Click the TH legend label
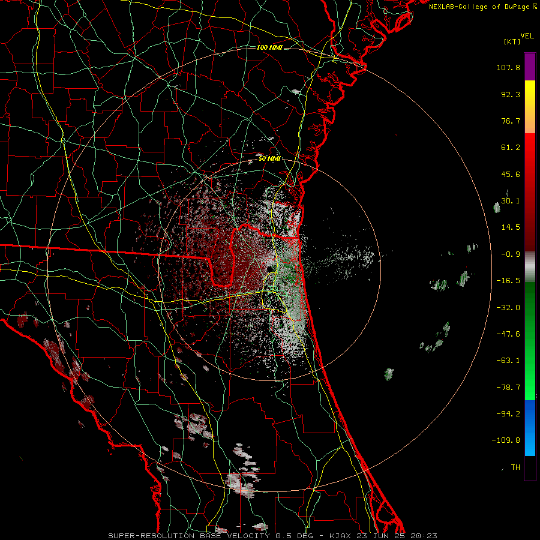540x540 pixels. point(515,467)
